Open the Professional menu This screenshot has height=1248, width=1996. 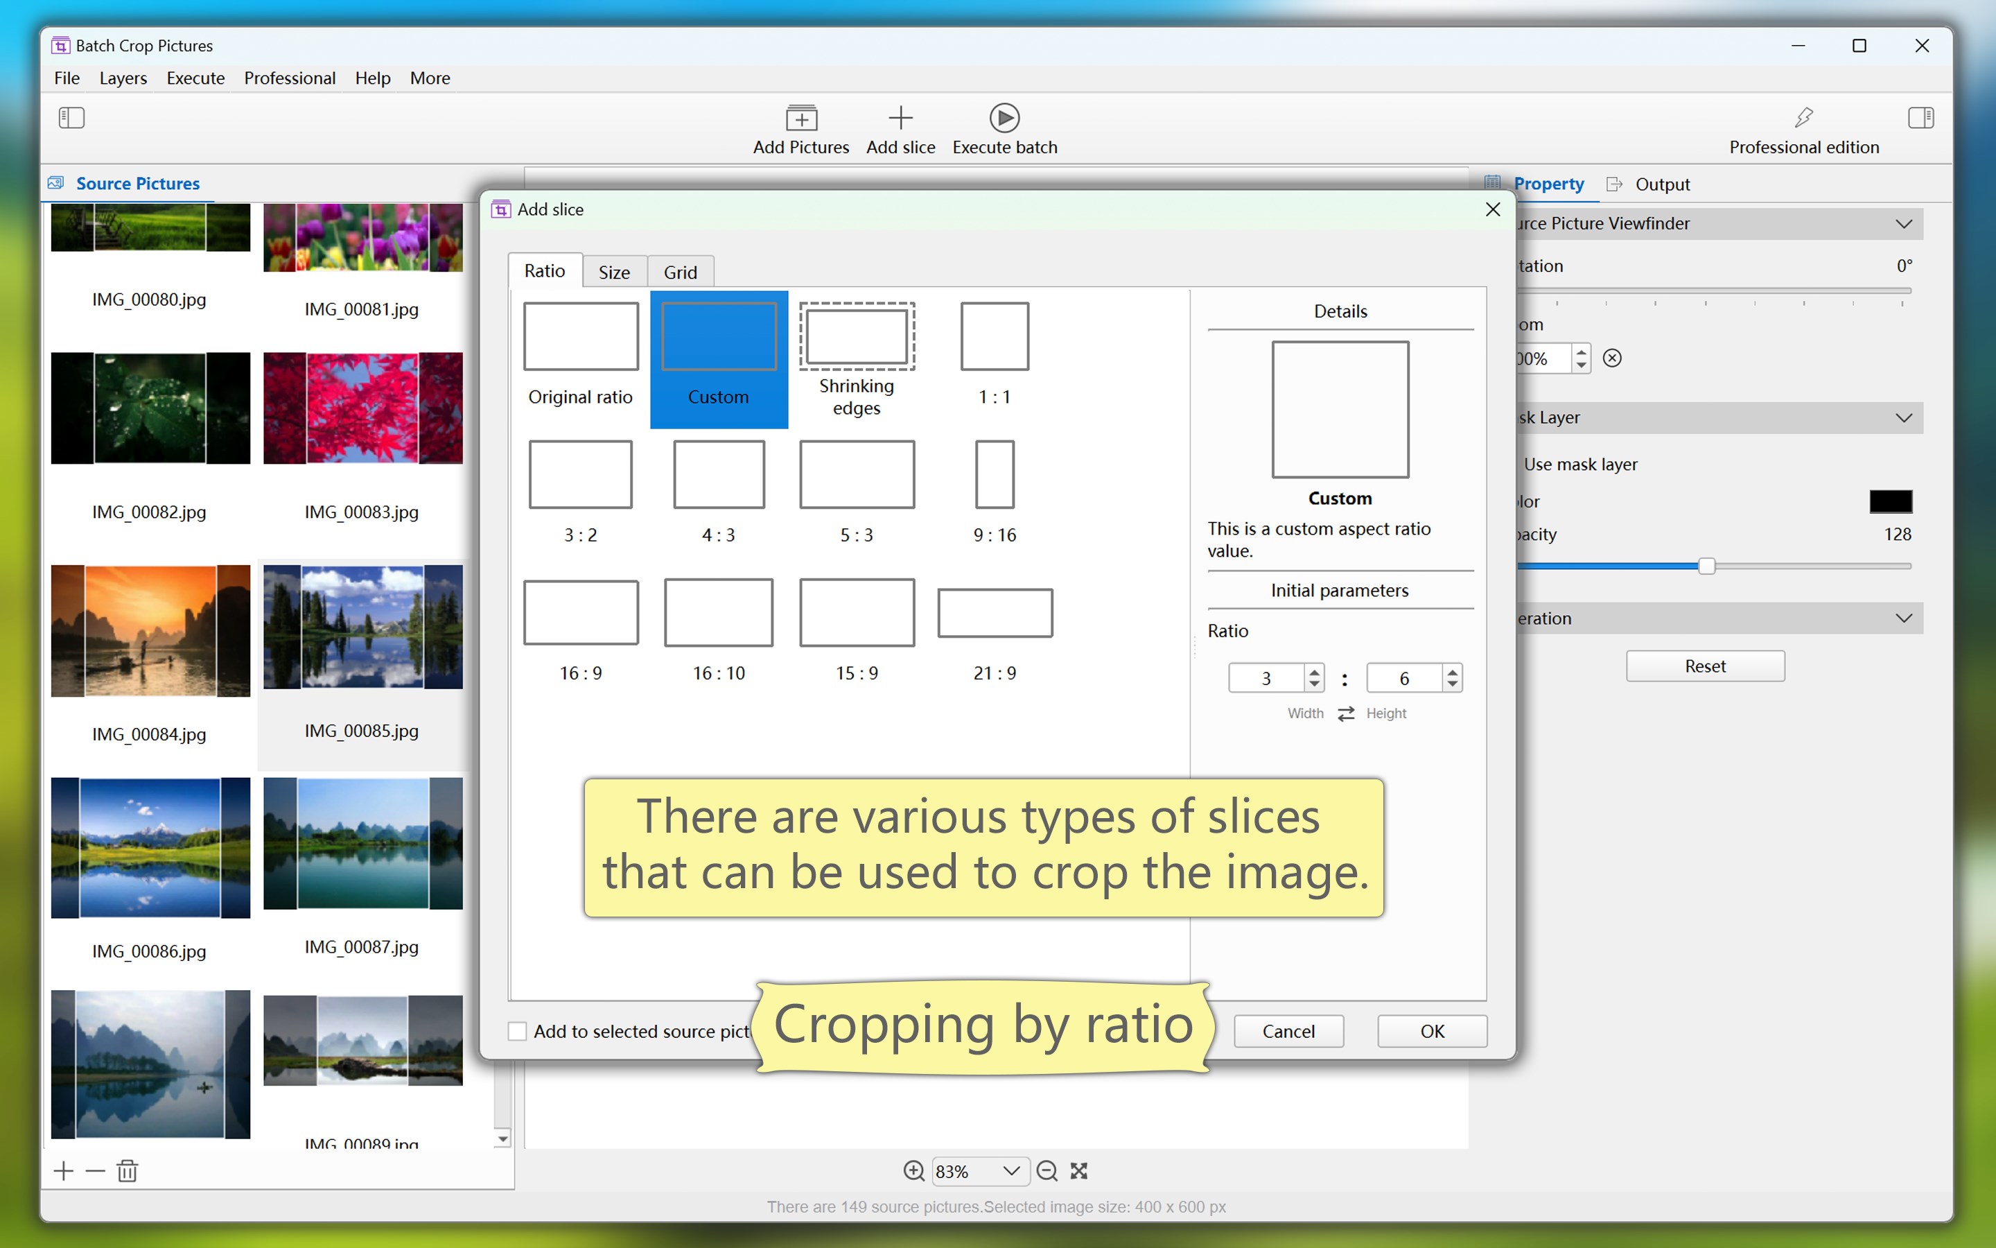pos(290,78)
